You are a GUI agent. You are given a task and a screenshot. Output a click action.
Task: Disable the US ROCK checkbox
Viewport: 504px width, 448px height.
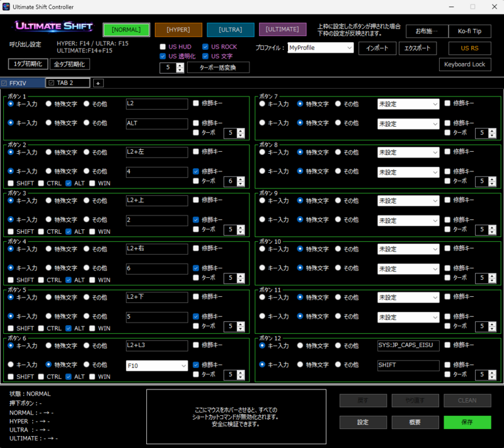coord(205,47)
